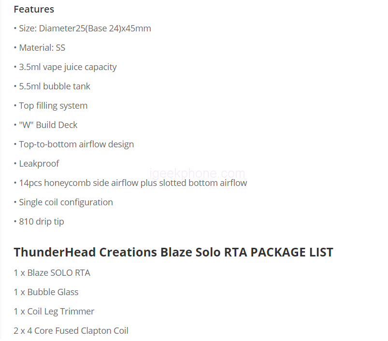Select the 1 x Bubble Glass item
This screenshot has width=388, height=341.
tap(46, 292)
